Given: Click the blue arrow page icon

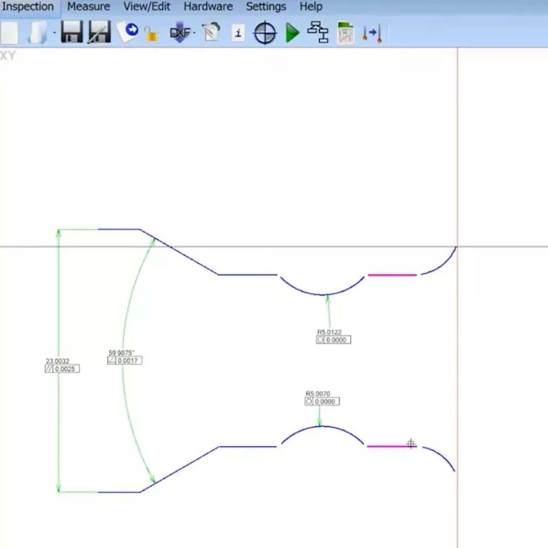Looking at the screenshot, I should (x=128, y=32).
